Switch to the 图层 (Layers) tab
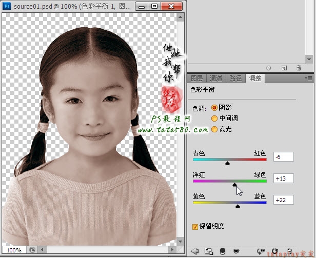316x258 pixels. coord(196,78)
